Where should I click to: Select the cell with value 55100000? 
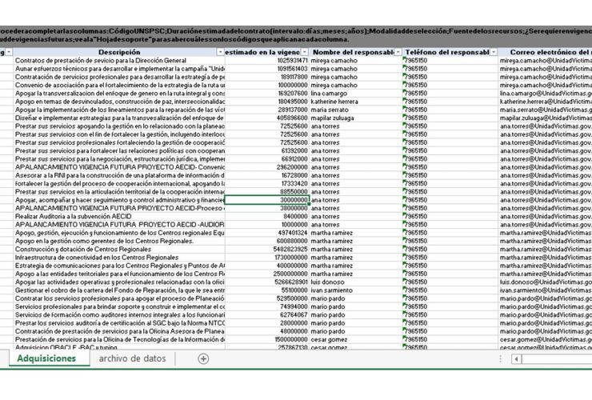point(267,290)
